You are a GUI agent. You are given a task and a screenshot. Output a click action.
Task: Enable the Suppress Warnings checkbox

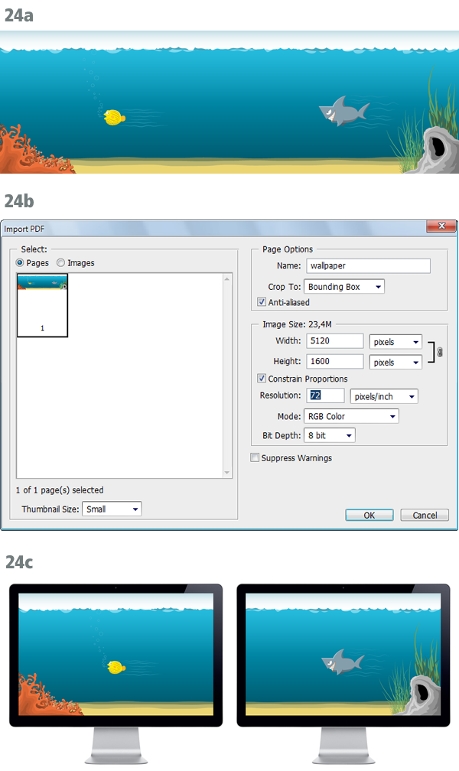point(255,457)
